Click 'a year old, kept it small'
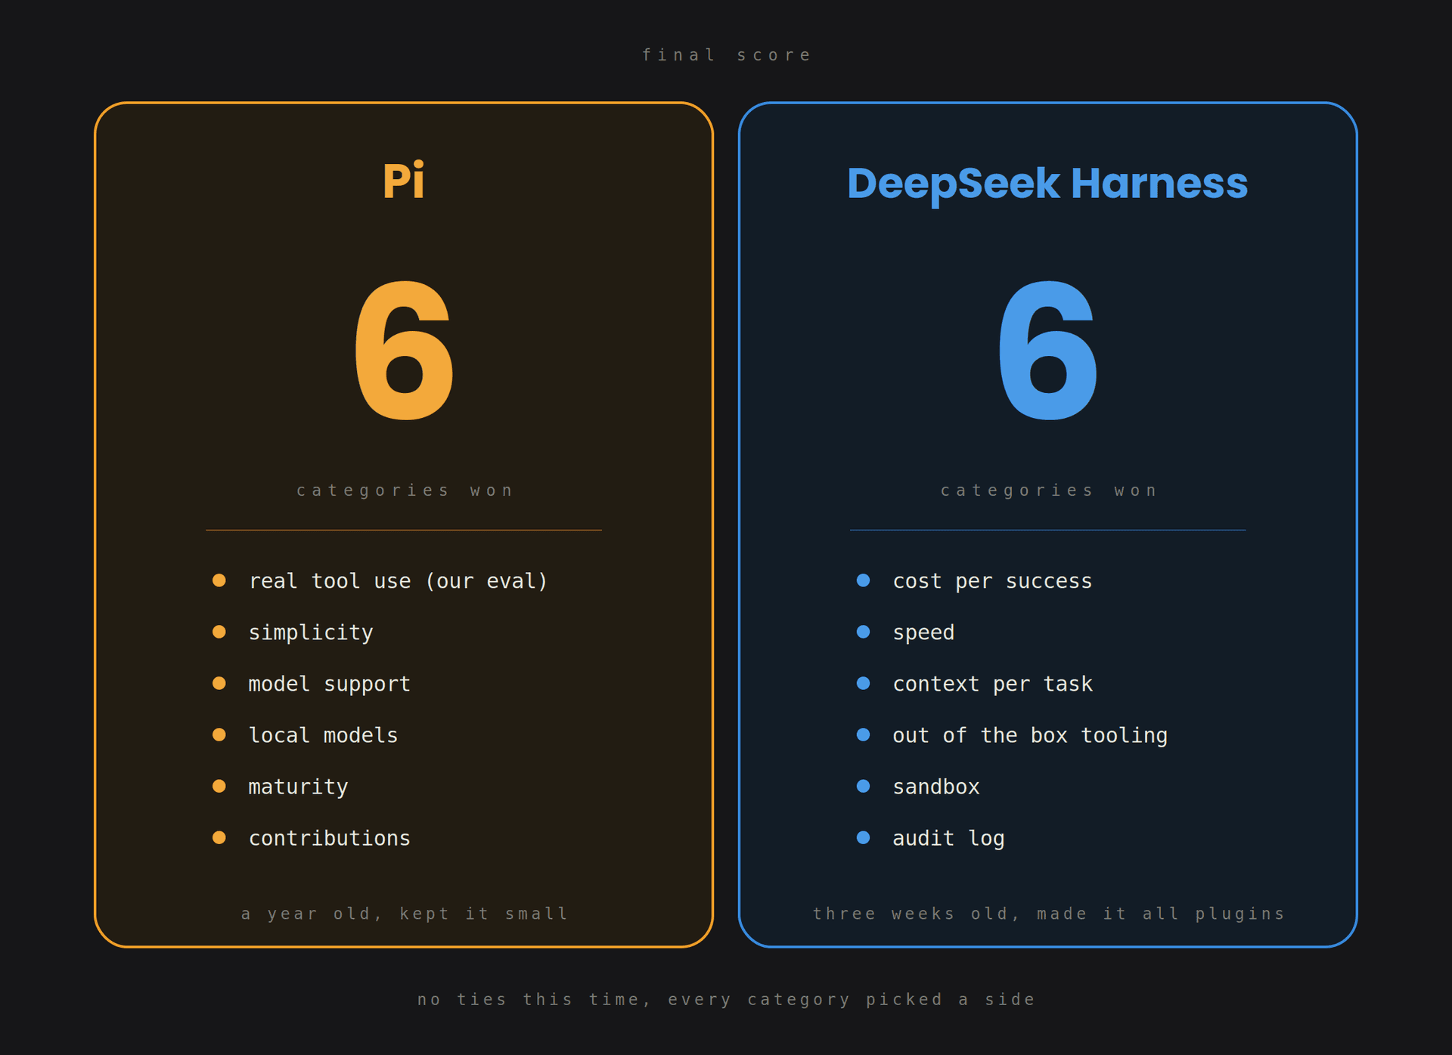Image resolution: width=1452 pixels, height=1055 pixels. click(x=405, y=914)
